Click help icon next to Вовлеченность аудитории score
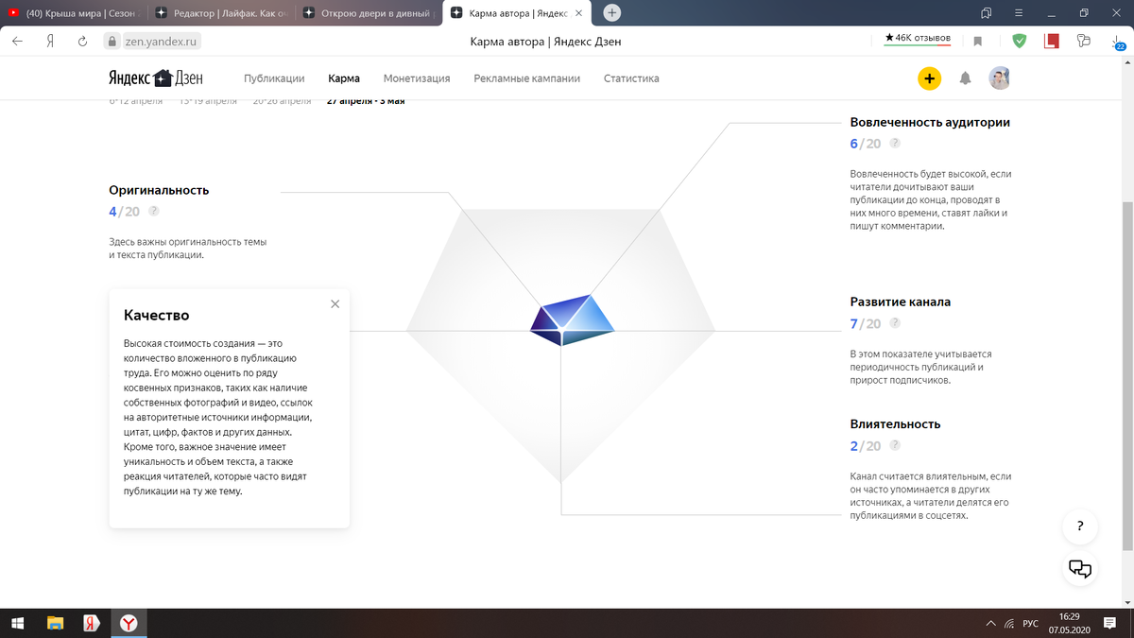Screen dimensions: 1134x638 tap(895, 144)
